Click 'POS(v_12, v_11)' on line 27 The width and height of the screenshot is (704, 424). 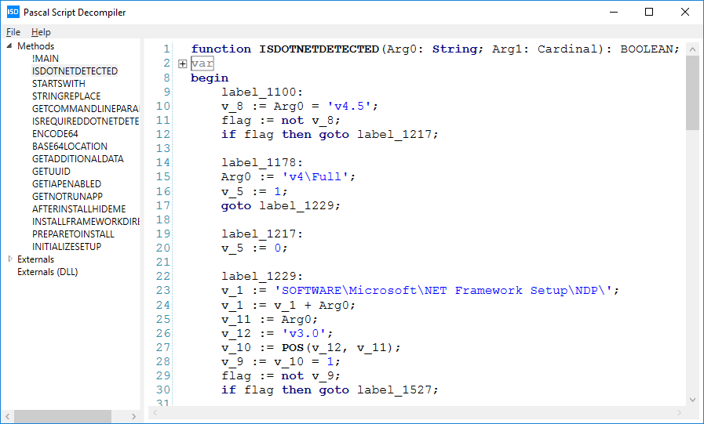point(337,348)
